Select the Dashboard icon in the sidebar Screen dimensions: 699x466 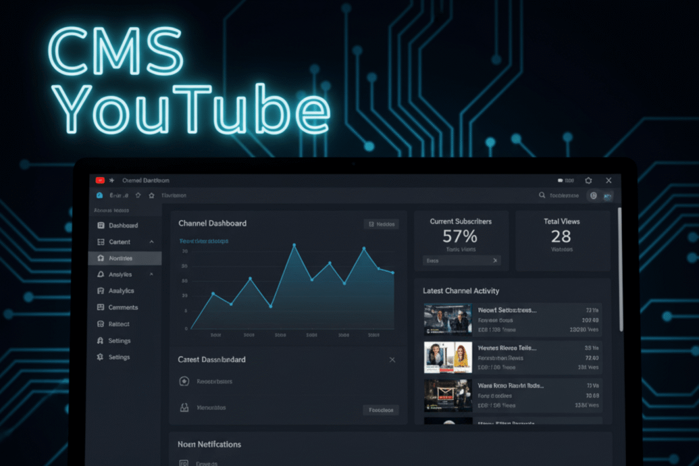[102, 225]
